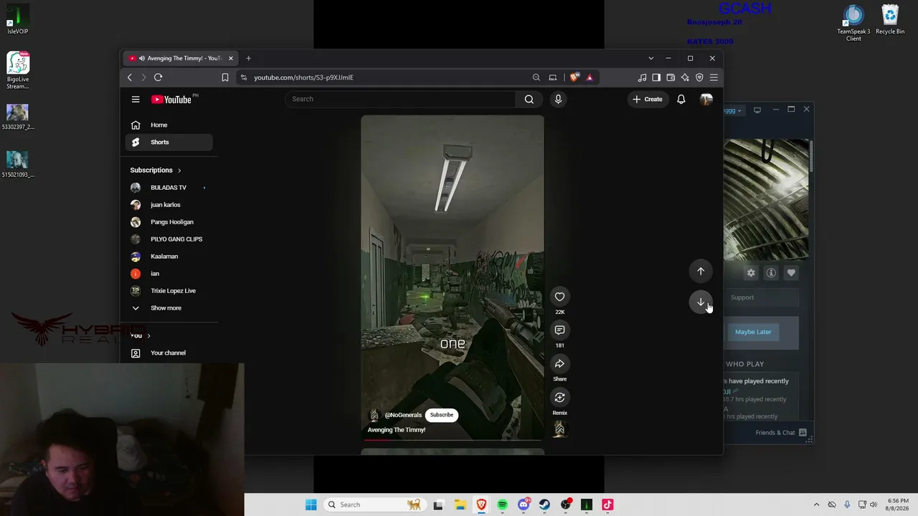Like the short with the heart icon
The height and width of the screenshot is (516, 918).
(559, 297)
